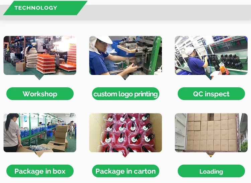Image resolution: width=251 pixels, height=183 pixels.
Task: Click the pointer arrow below Workshop photo
Action: point(39,77)
